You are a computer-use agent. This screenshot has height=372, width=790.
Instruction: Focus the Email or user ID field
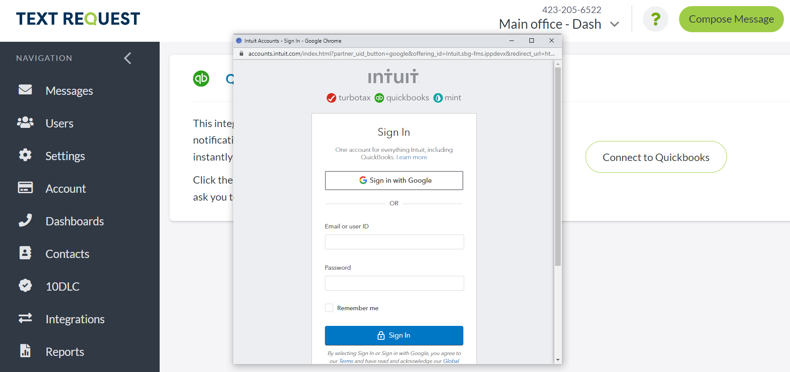pos(395,242)
